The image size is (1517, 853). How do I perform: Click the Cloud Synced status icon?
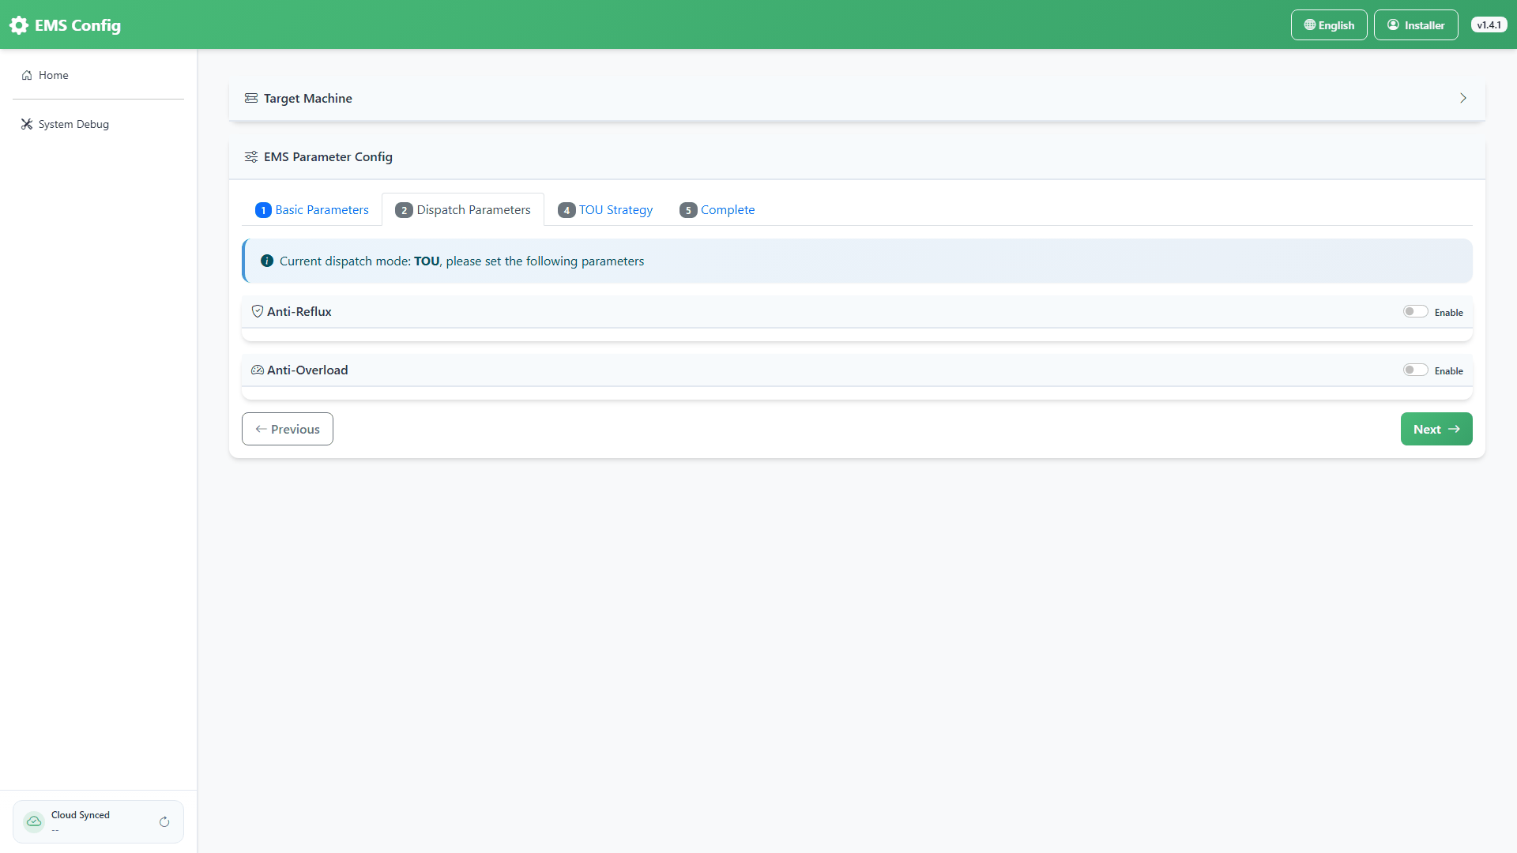[34, 821]
